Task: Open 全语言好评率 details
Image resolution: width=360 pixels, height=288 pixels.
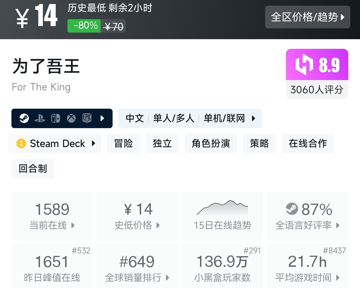Action: pyautogui.click(x=307, y=216)
